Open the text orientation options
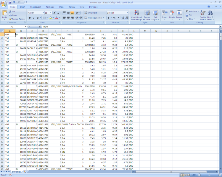This screenshot has height=177, width=222. click(78, 13)
